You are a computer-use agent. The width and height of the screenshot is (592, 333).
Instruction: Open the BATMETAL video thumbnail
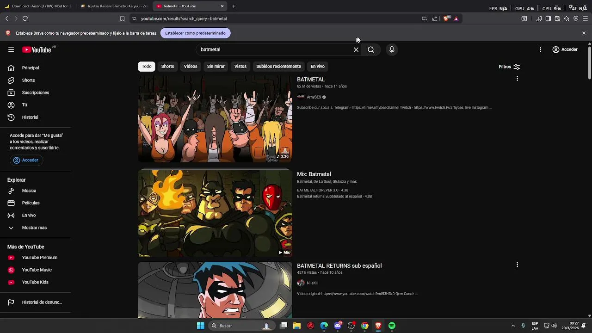click(x=215, y=119)
